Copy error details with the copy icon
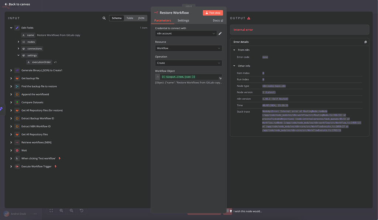The width and height of the screenshot is (378, 220). (365, 42)
